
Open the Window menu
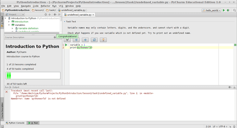coord(69,6)
